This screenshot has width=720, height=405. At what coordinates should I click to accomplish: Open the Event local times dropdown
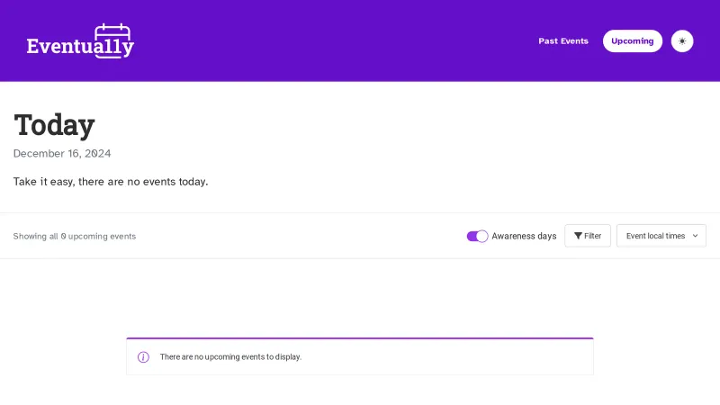coord(655,236)
